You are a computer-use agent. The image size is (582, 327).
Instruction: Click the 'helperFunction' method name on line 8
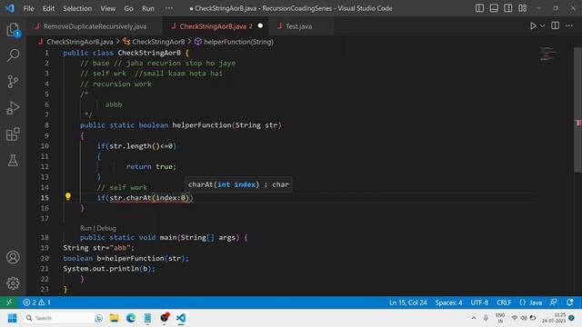[202, 125]
